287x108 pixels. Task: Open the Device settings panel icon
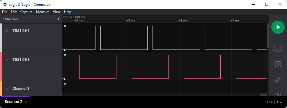tap(278, 49)
